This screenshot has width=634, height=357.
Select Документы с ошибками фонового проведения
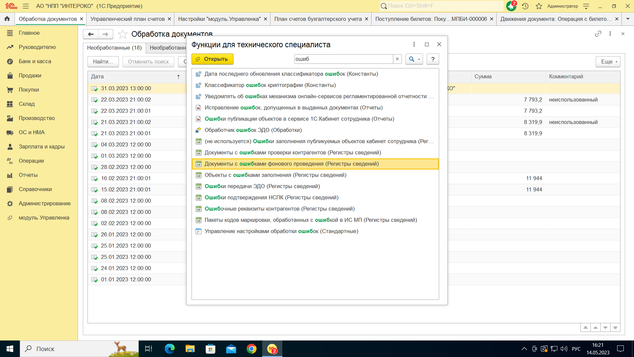point(315,164)
